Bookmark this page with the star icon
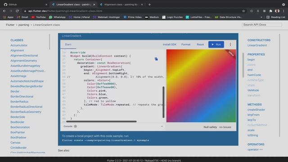 pos(243,11)
